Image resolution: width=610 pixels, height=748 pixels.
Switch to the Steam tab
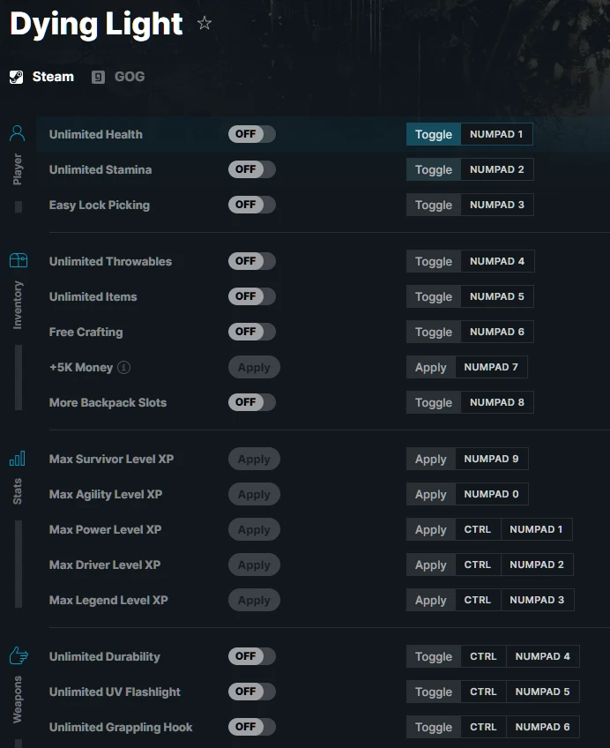(42, 77)
